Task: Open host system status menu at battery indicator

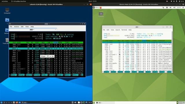Action: pyautogui.click(x=181, y=1)
